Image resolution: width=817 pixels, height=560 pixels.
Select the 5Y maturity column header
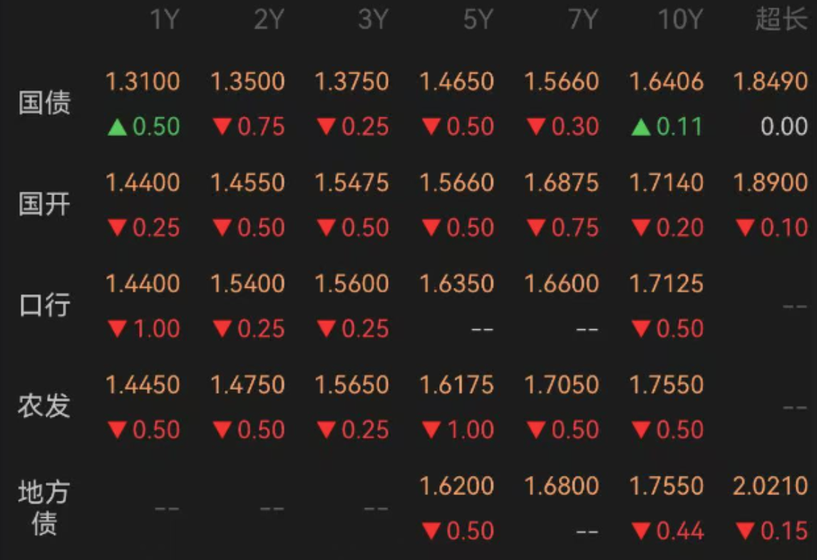point(478,20)
